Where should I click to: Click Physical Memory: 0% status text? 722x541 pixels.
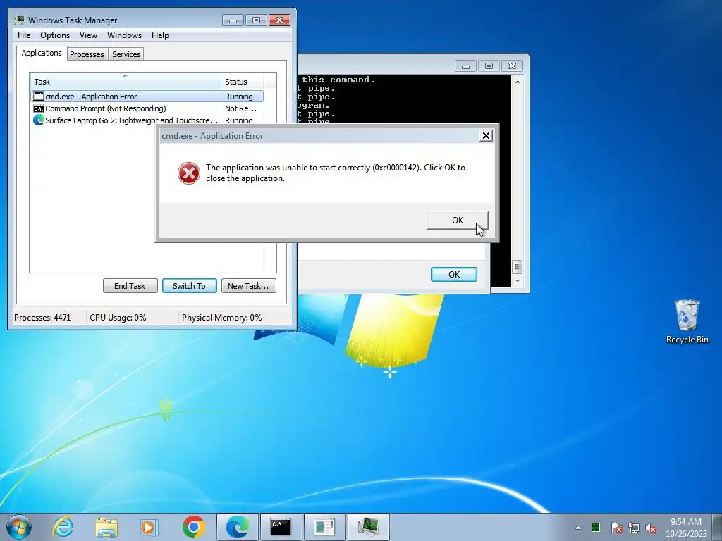point(222,318)
